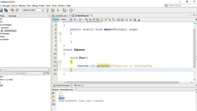Click the editor horizontal scrollbar

[x=123, y=82]
